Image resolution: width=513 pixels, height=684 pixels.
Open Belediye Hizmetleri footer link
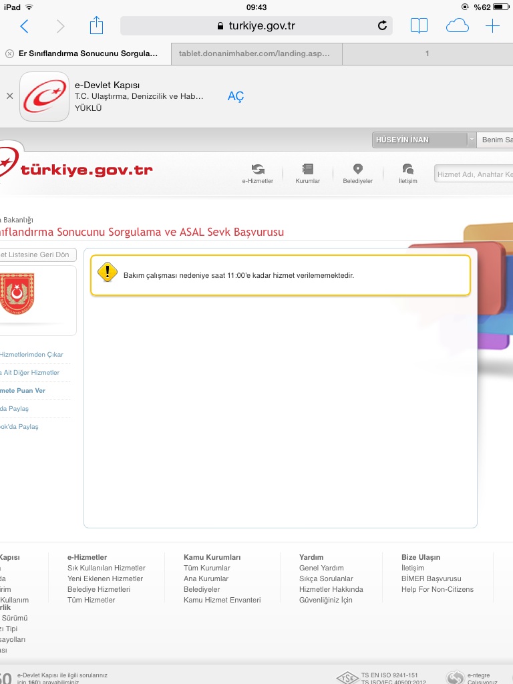[x=99, y=589]
